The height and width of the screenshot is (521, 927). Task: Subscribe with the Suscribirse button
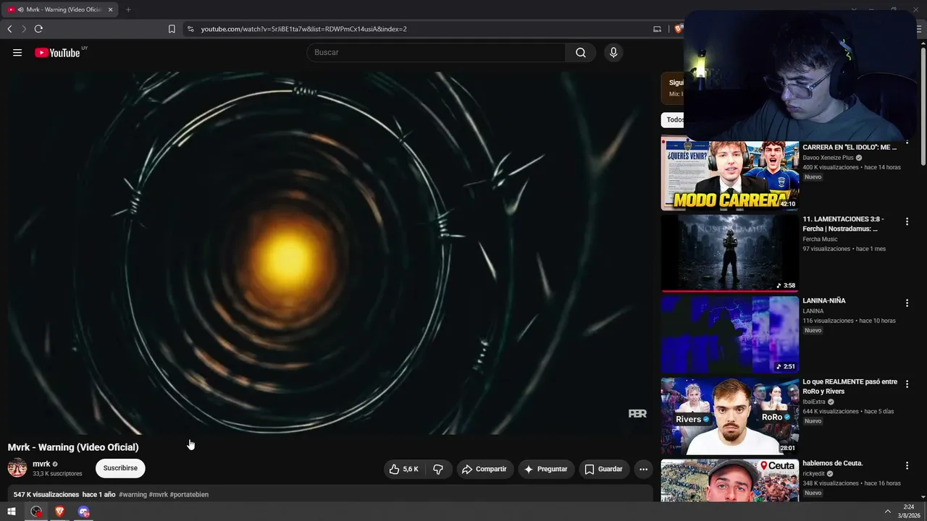pyautogui.click(x=120, y=468)
